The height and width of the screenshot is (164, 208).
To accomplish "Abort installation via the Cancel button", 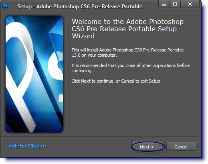I will tap(181, 147).
